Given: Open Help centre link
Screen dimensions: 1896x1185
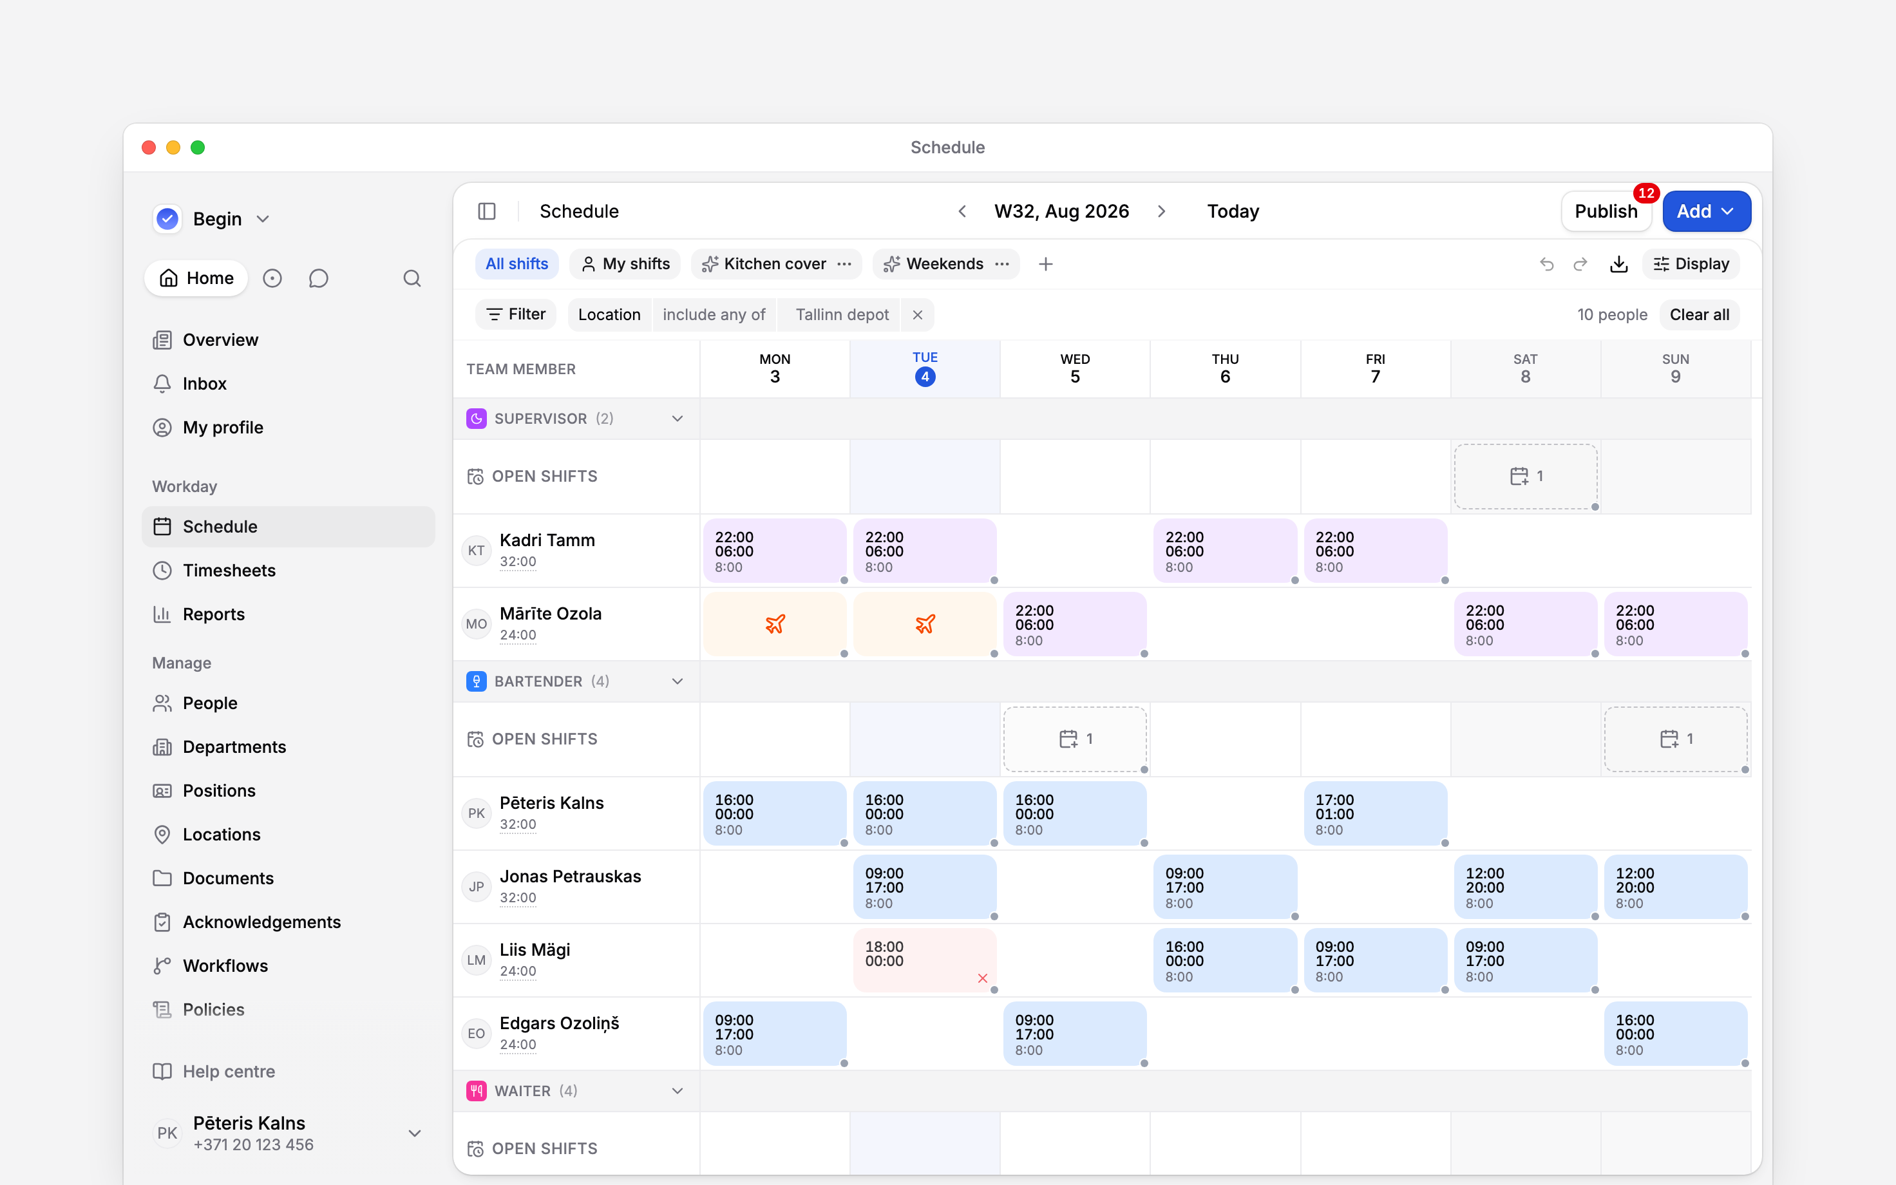Looking at the screenshot, I should pyautogui.click(x=289, y=1072).
